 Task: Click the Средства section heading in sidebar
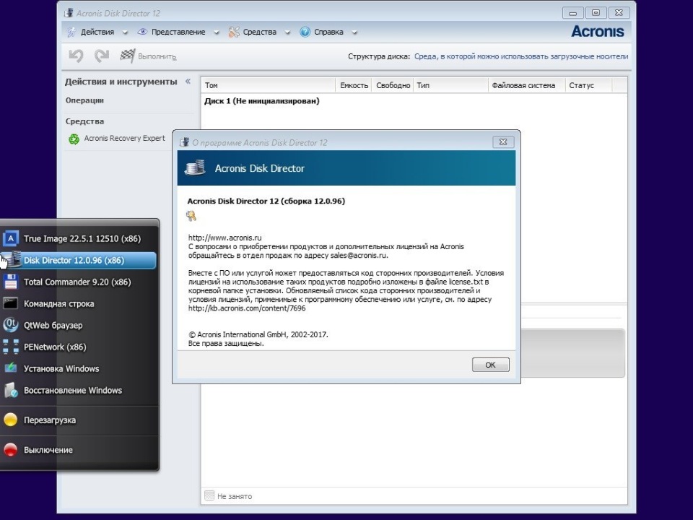point(84,121)
